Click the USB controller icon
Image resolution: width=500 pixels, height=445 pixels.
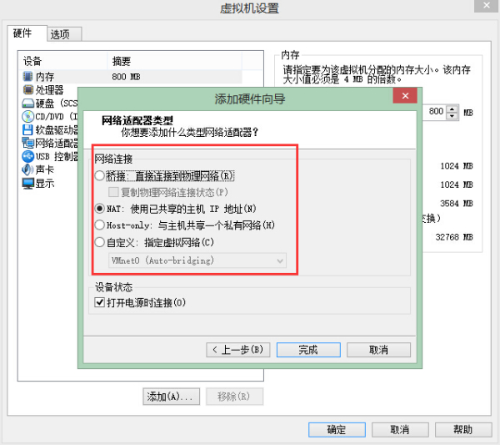[x=27, y=156]
